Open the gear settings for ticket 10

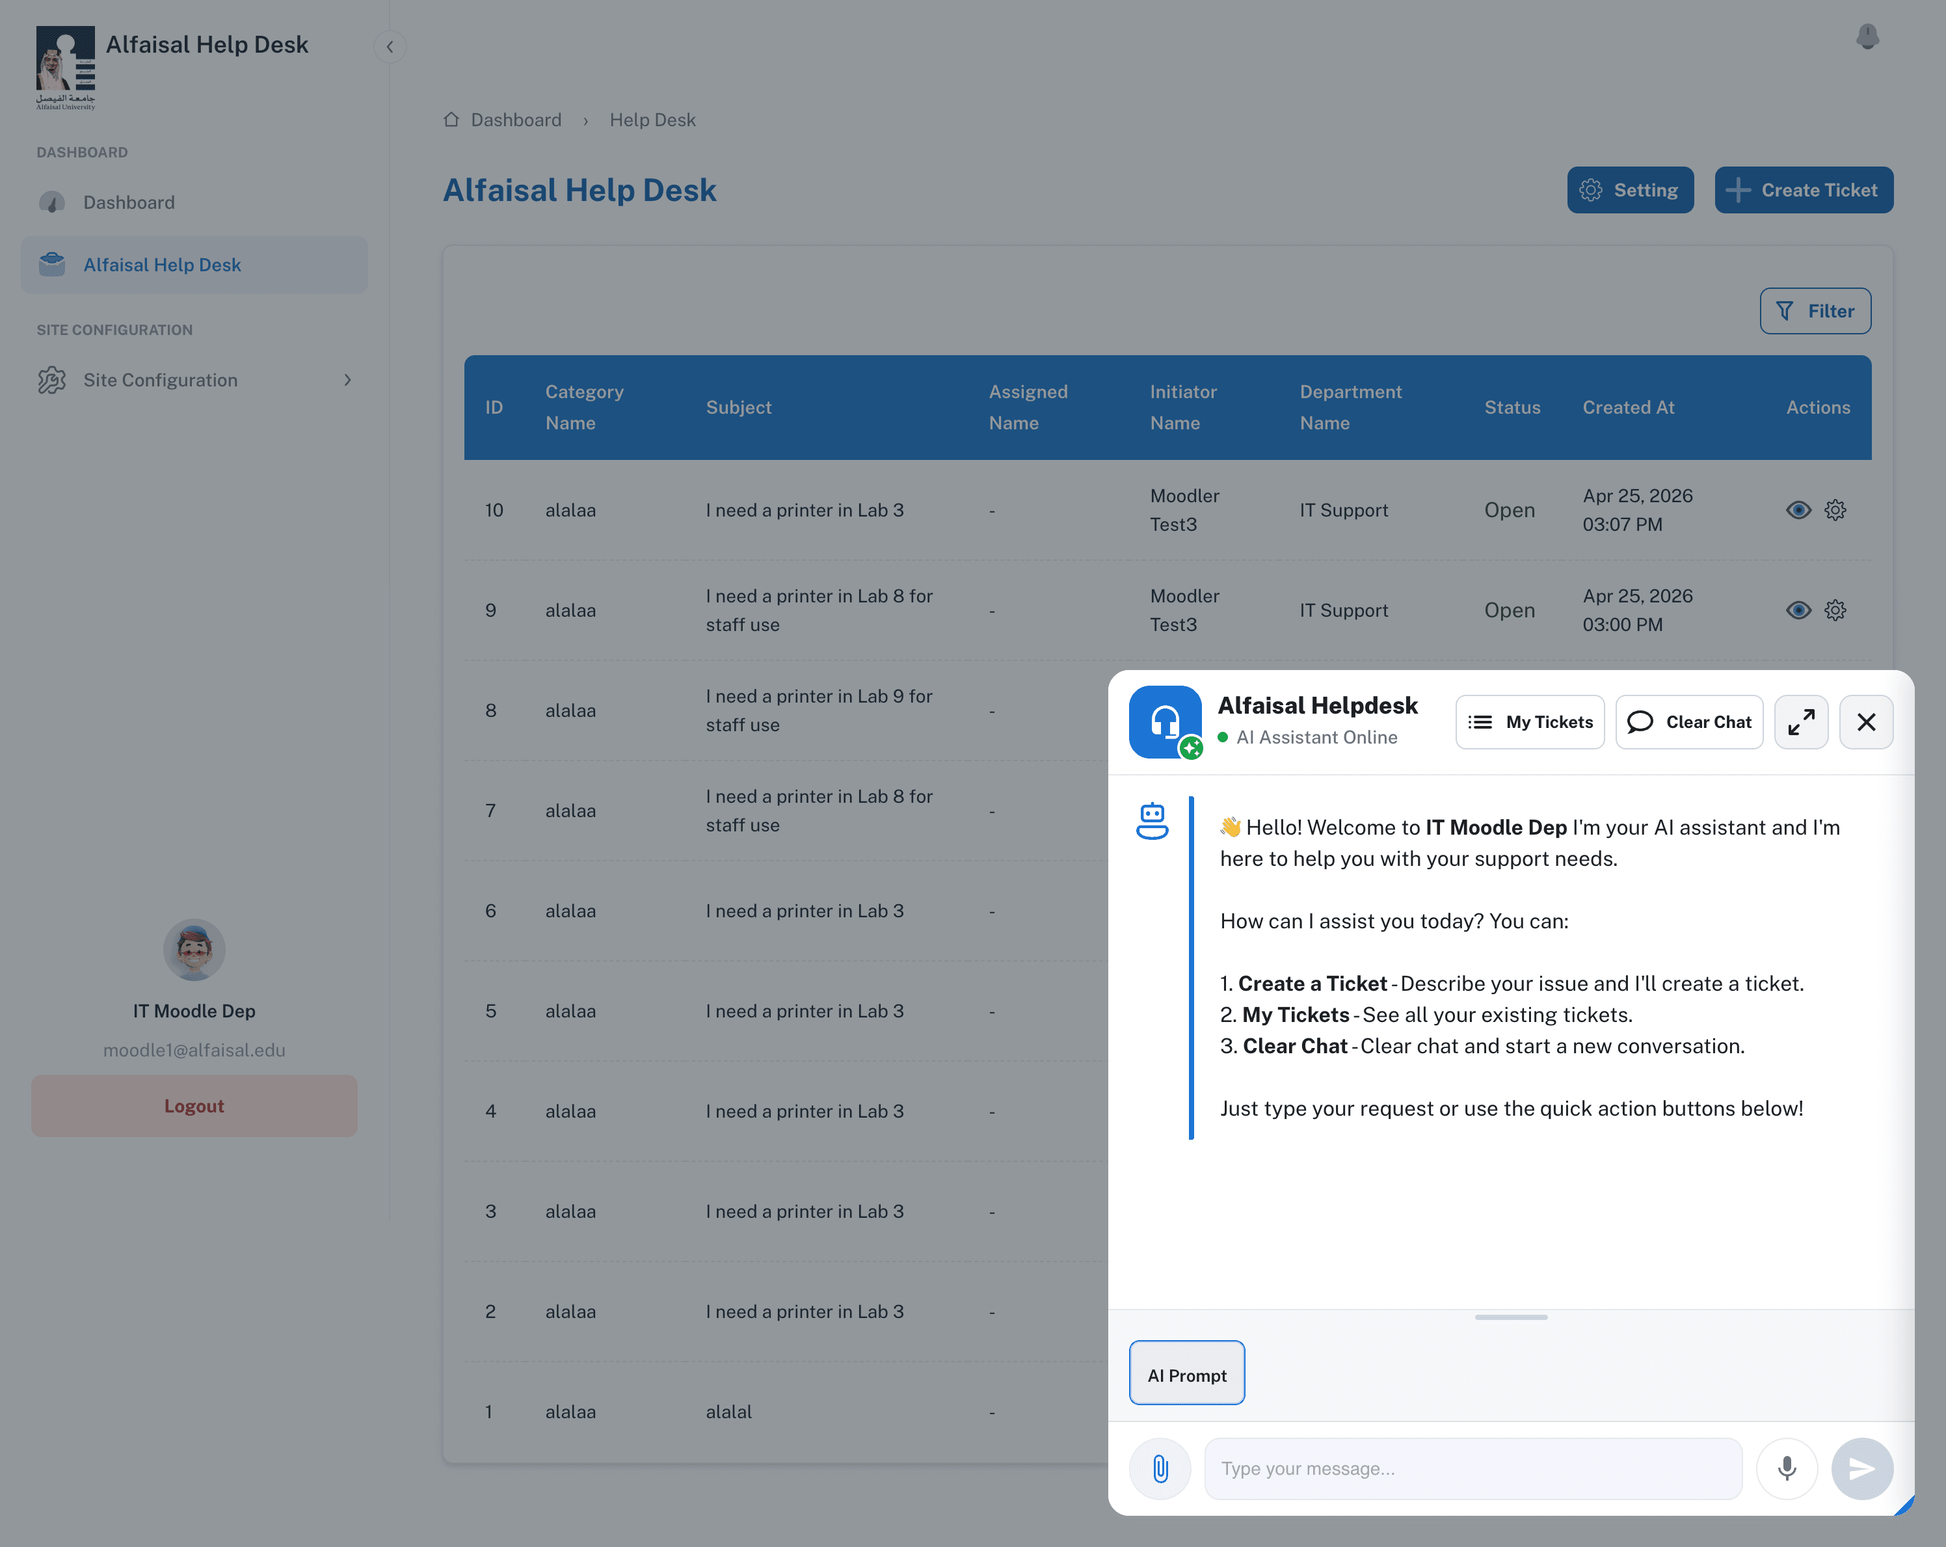click(x=1835, y=510)
